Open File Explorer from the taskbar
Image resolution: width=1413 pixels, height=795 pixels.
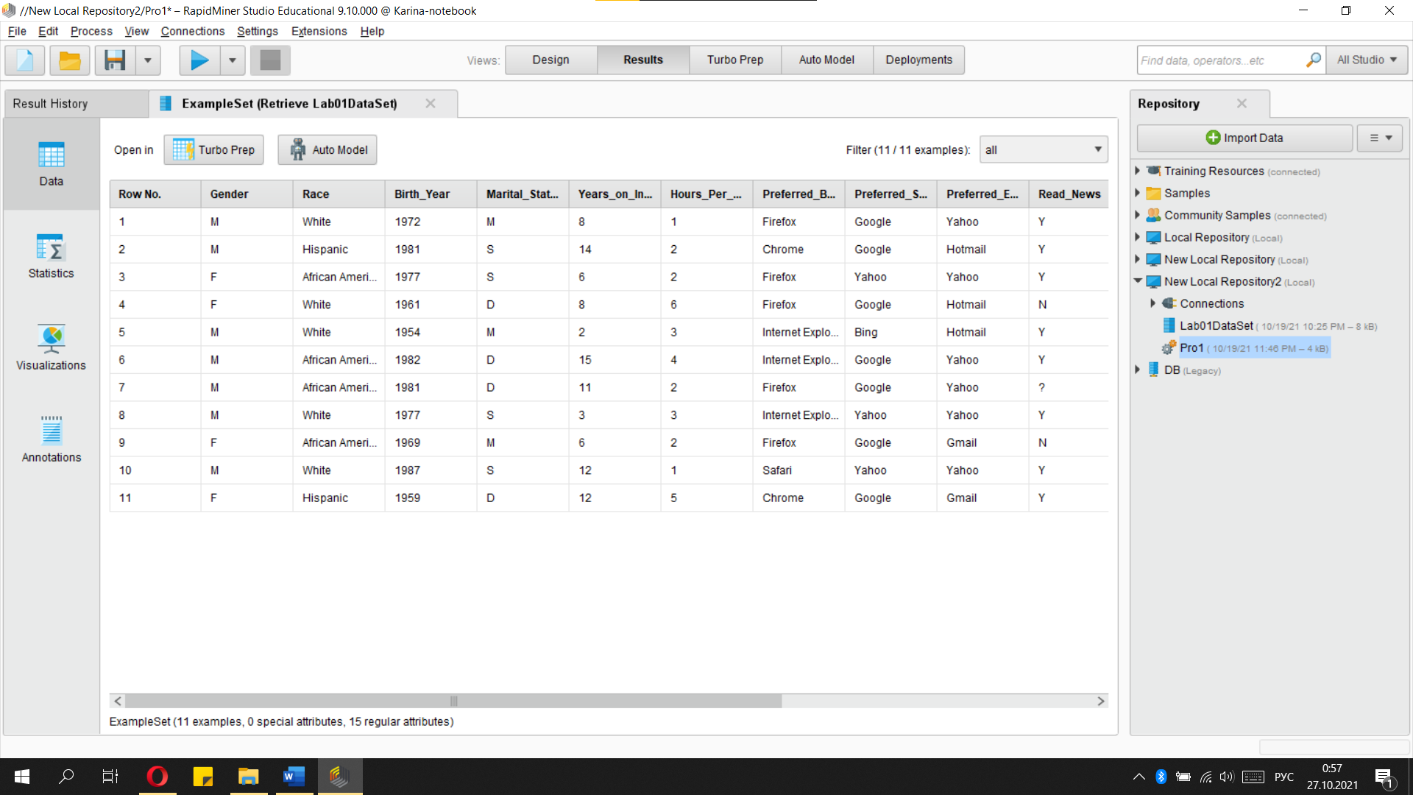248,777
